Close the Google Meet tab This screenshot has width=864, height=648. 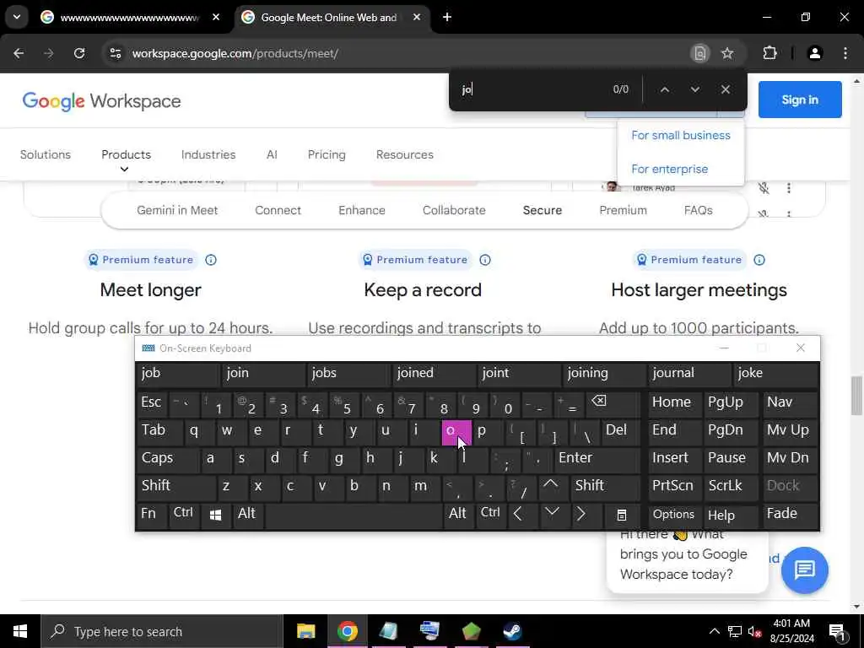[x=417, y=17]
